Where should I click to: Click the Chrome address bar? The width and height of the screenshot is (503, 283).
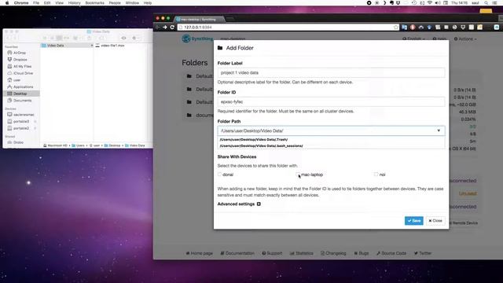(285, 28)
